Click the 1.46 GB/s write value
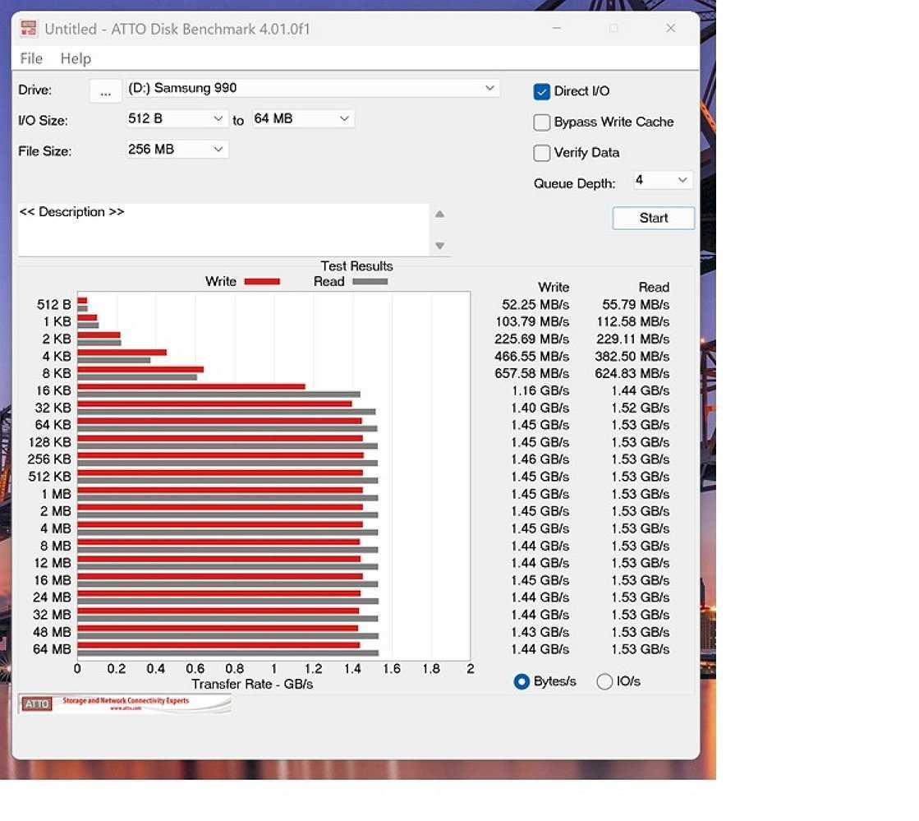This screenshot has height=821, width=919. pyautogui.click(x=540, y=459)
